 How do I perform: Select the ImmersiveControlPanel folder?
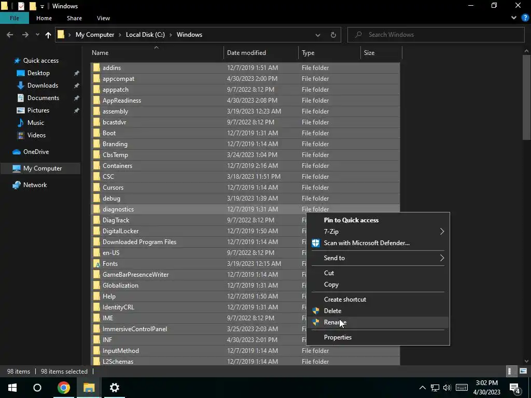[199, 329]
